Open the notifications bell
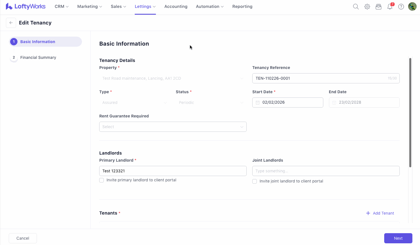Viewport: 420px width, 245px height. point(390,6)
